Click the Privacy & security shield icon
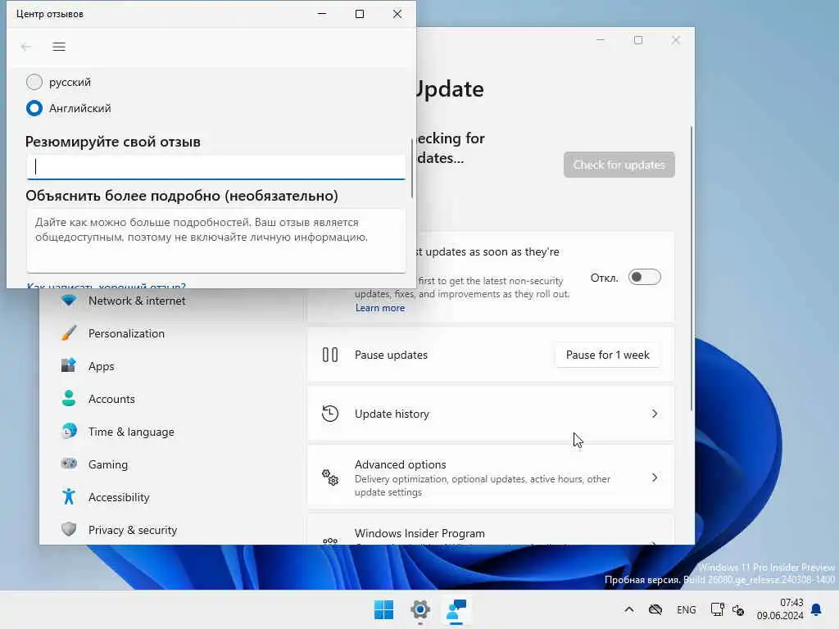 pyautogui.click(x=69, y=530)
